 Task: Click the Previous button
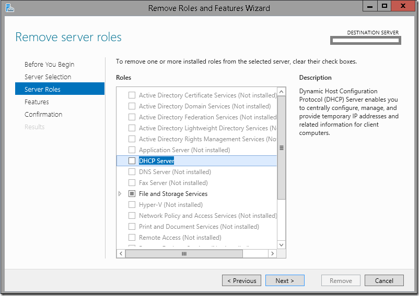click(241, 280)
